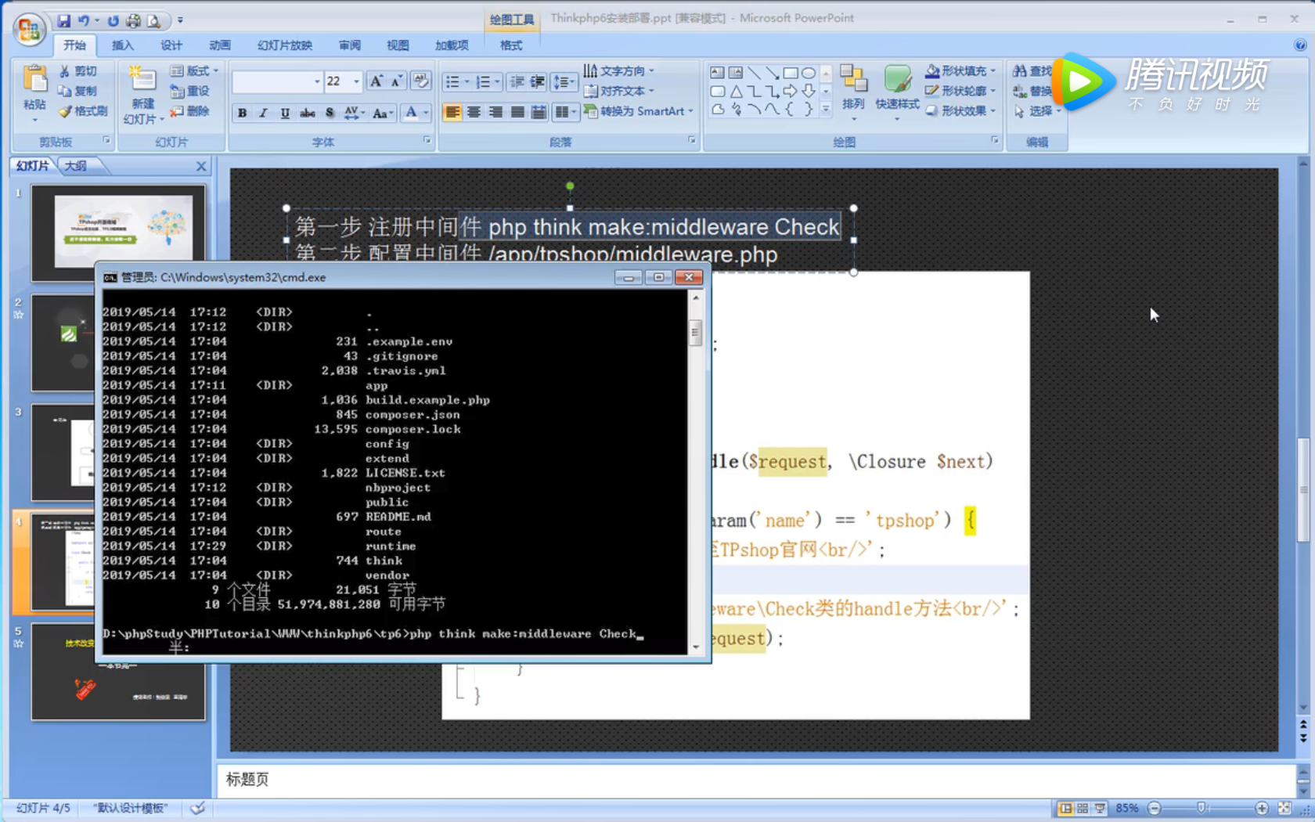The image size is (1315, 822).
Task: Decrease the font size
Action: tap(397, 81)
